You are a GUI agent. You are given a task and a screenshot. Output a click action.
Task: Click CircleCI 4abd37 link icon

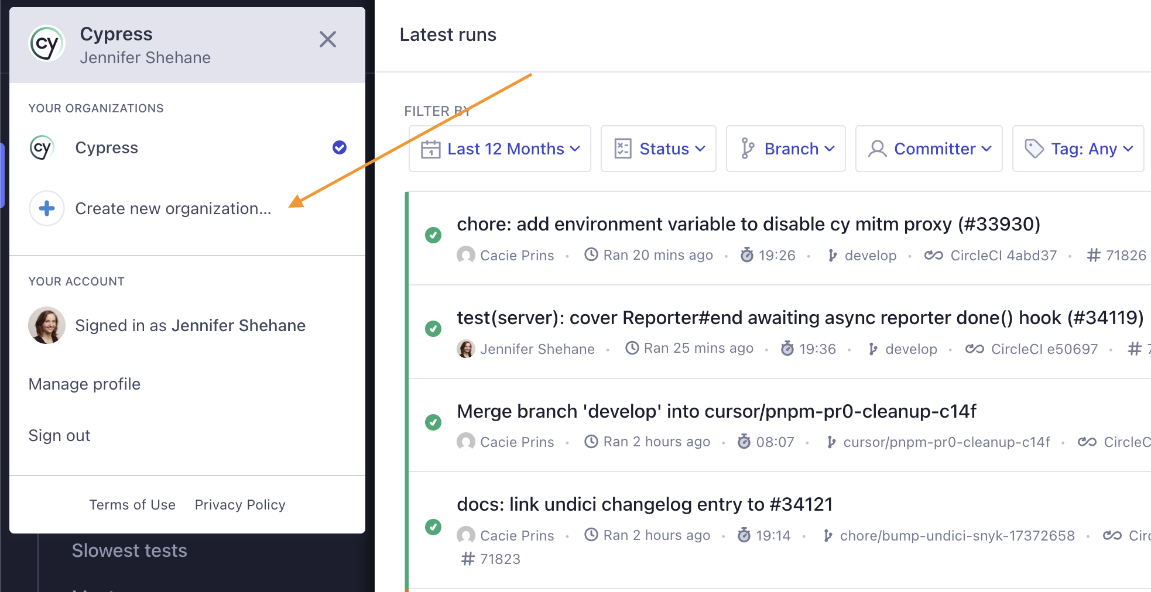934,255
